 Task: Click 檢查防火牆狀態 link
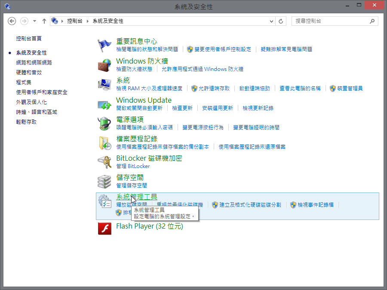click(x=134, y=69)
